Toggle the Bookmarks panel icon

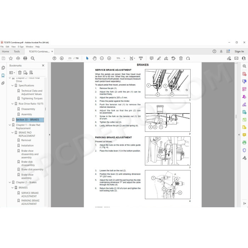coord(3,75)
